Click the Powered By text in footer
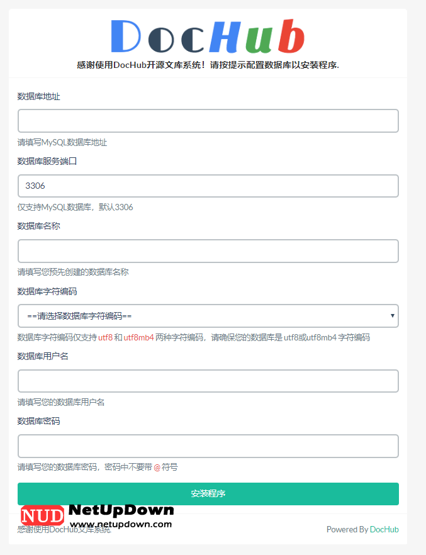The height and width of the screenshot is (555, 426). click(347, 529)
